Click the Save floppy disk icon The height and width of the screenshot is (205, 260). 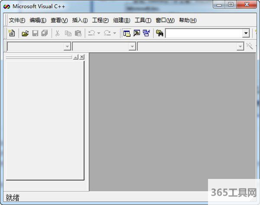point(35,33)
